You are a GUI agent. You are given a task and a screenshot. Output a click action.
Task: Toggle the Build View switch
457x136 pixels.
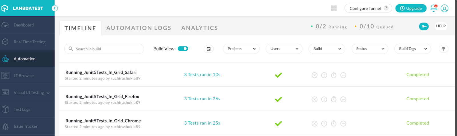pyautogui.click(x=183, y=49)
